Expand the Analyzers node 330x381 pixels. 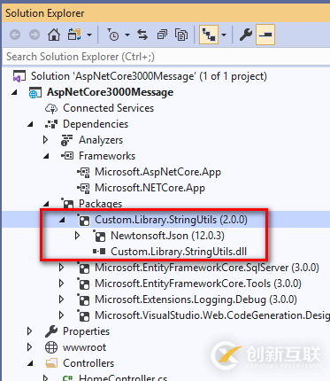point(46,140)
